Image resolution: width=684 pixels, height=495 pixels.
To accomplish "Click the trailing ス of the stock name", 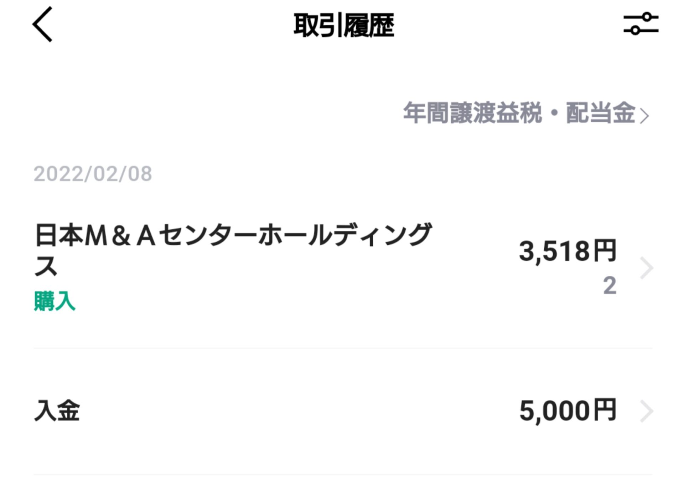I will click(x=46, y=266).
